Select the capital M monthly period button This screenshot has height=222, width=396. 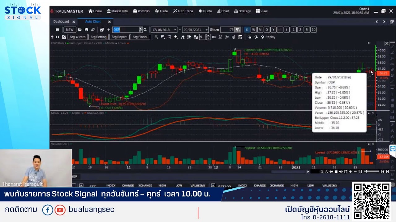(260, 30)
